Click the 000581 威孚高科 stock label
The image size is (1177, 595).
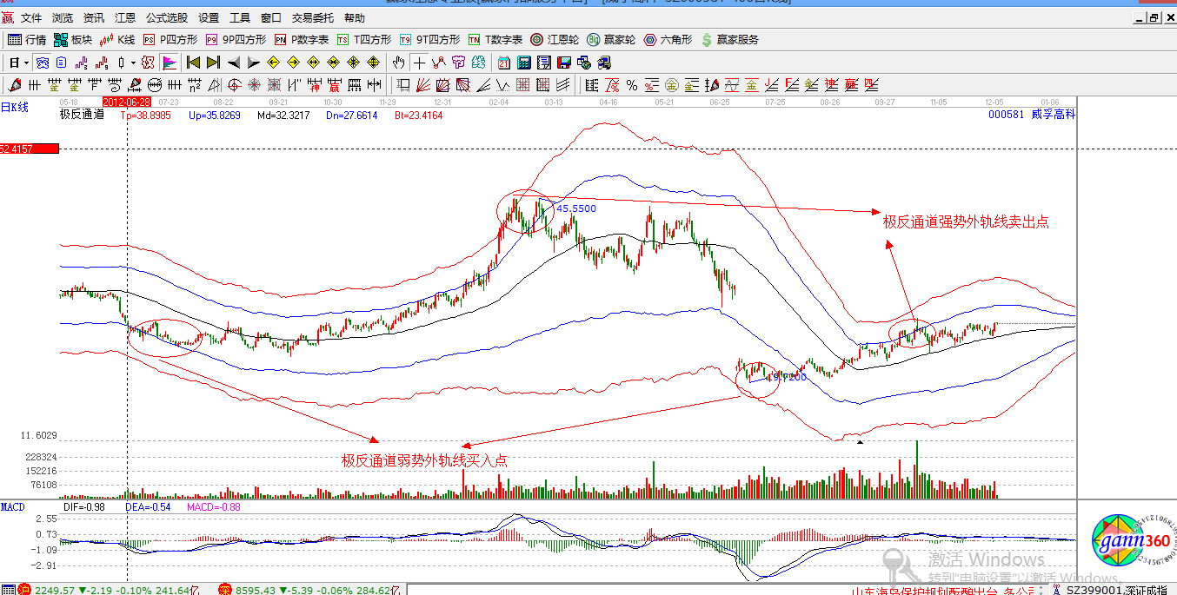click(x=1031, y=115)
